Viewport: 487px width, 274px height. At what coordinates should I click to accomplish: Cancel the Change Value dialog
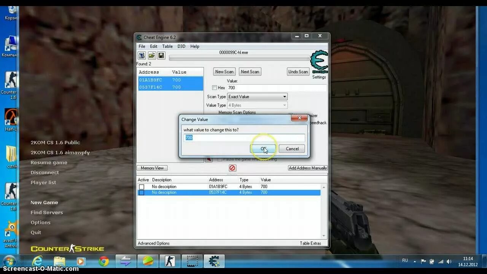pos(292,149)
